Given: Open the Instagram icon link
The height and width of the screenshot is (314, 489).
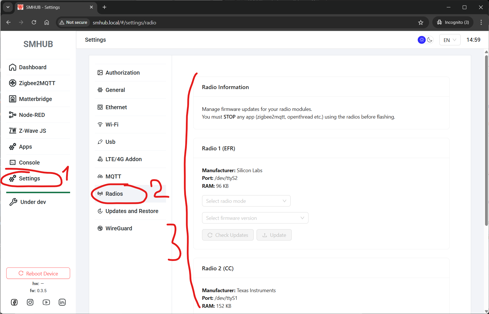Looking at the screenshot, I should coord(30,302).
